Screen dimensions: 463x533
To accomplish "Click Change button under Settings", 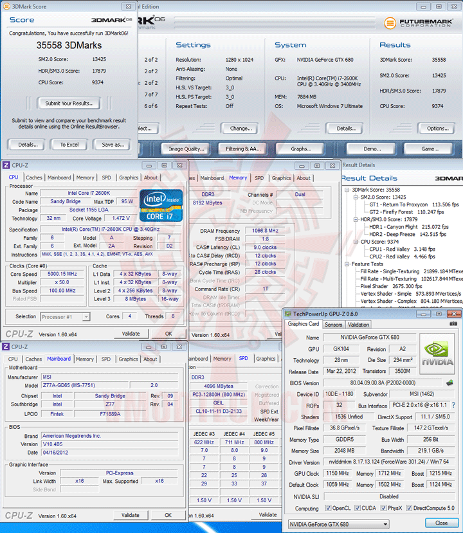I will pos(241,129).
